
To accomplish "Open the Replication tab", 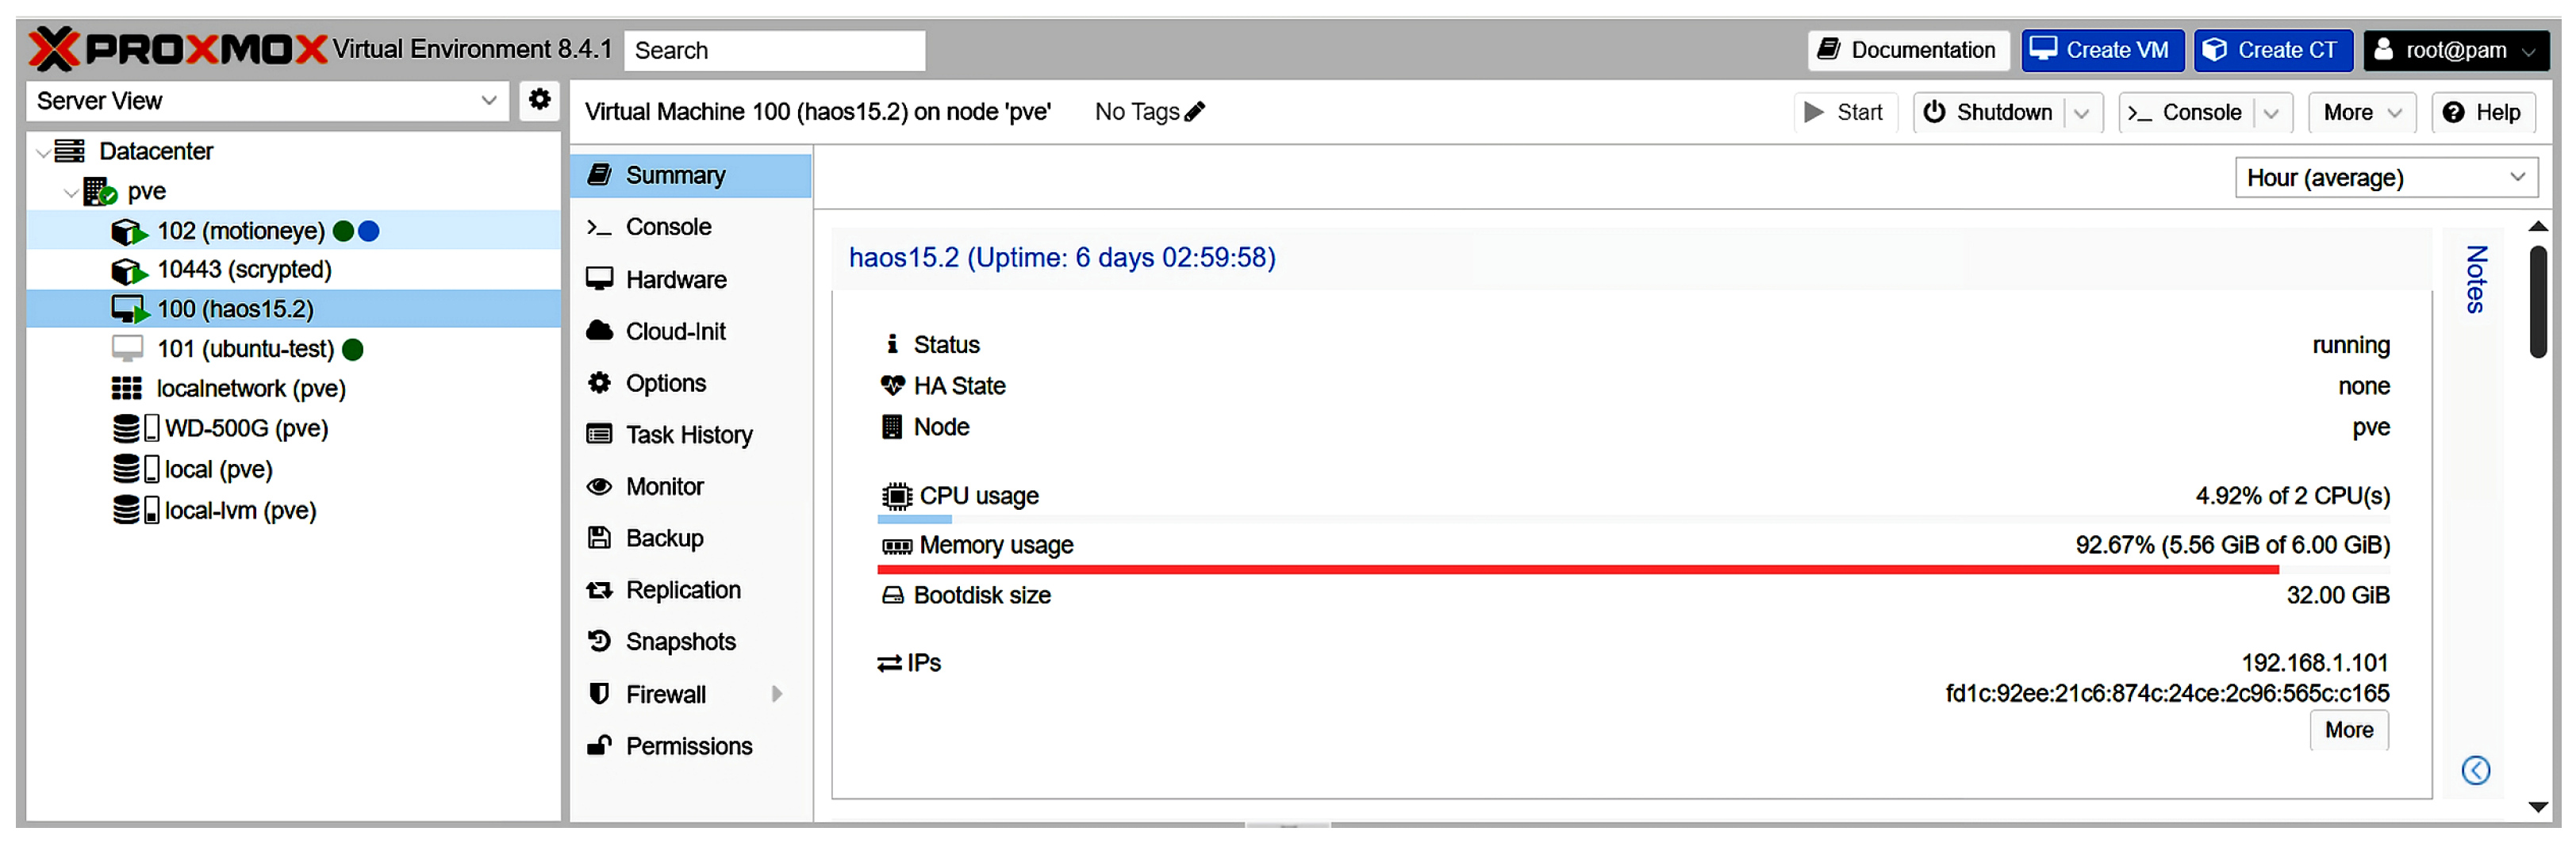I will [x=691, y=591].
